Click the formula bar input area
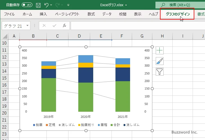The height and width of the screenshot is (140, 205). coord(138,25)
